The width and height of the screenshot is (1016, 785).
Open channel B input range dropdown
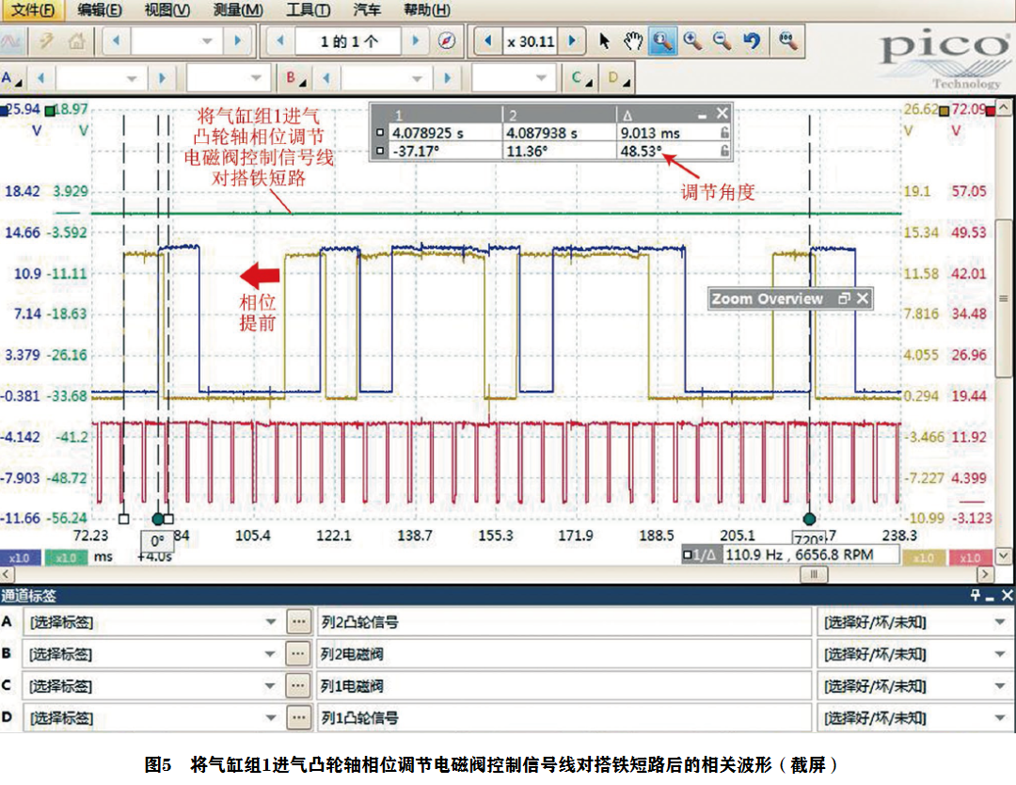(x=387, y=78)
